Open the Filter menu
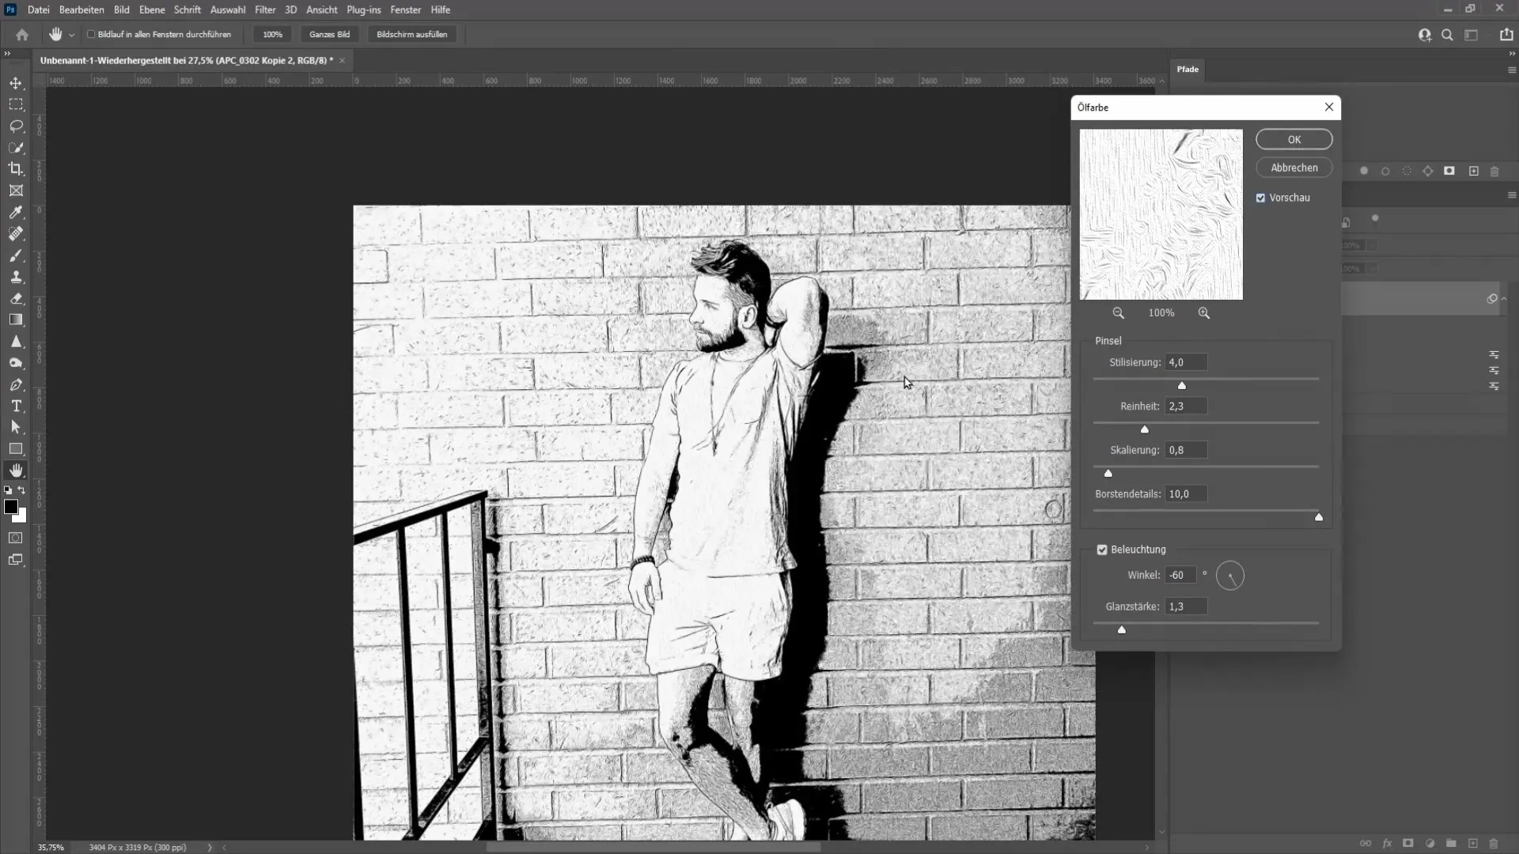The height and width of the screenshot is (854, 1519). pyautogui.click(x=265, y=9)
